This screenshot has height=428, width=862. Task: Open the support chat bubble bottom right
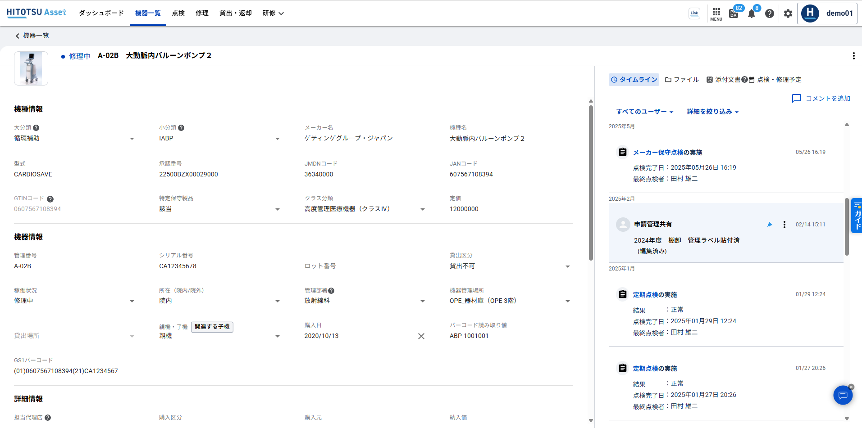point(843,395)
